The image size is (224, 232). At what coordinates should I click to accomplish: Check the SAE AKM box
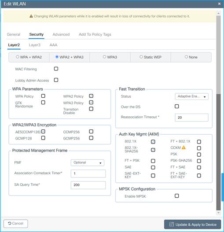click(x=153, y=167)
